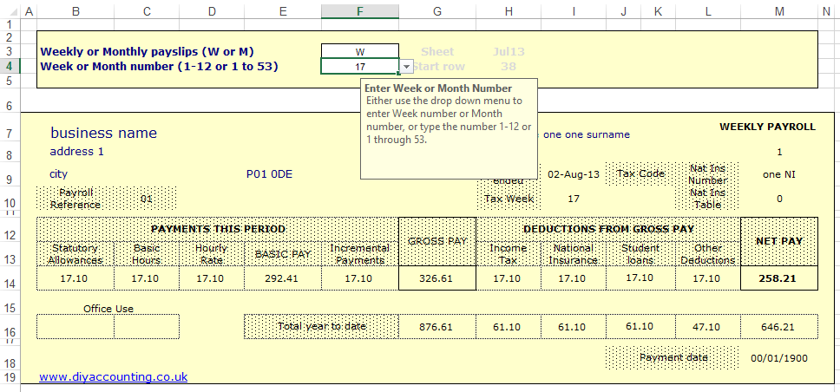Click the Net Pay value 258.21
840x392 pixels.
(779, 278)
